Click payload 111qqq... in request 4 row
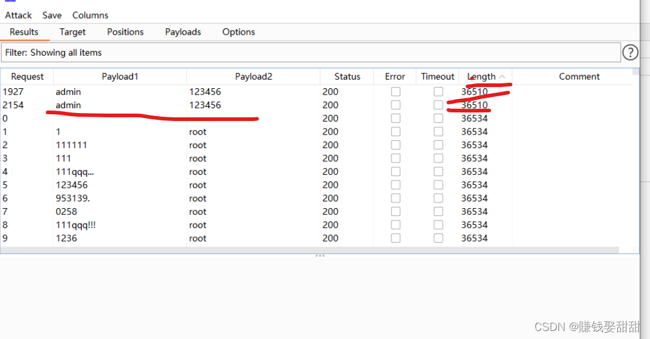This screenshot has width=650, height=339. tap(75, 172)
